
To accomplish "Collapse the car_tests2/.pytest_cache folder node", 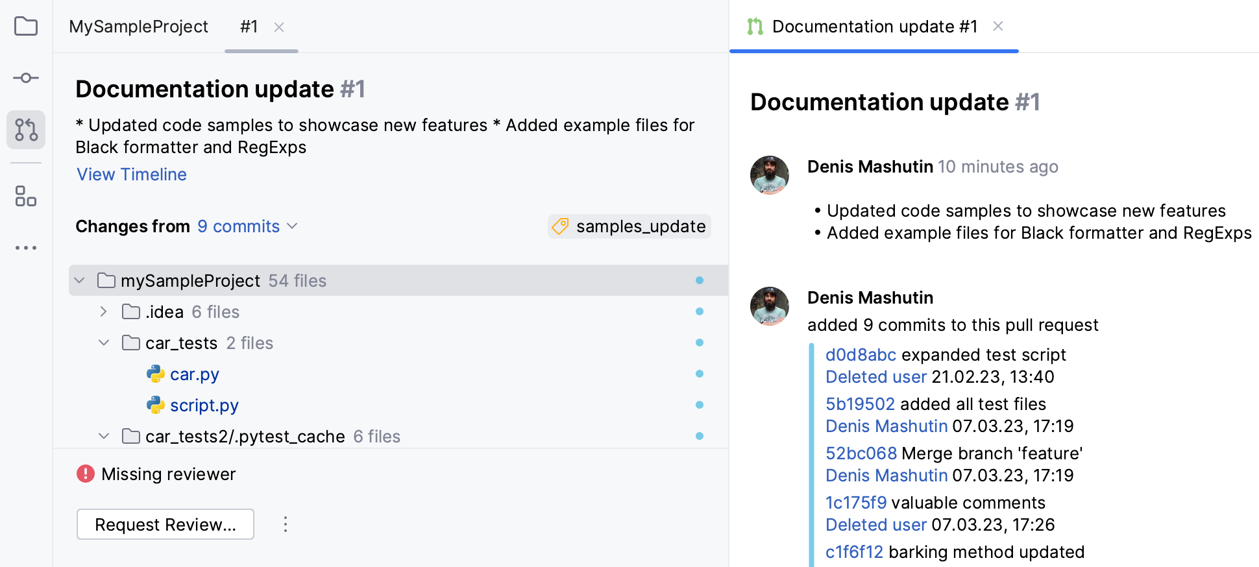I will click(x=104, y=436).
